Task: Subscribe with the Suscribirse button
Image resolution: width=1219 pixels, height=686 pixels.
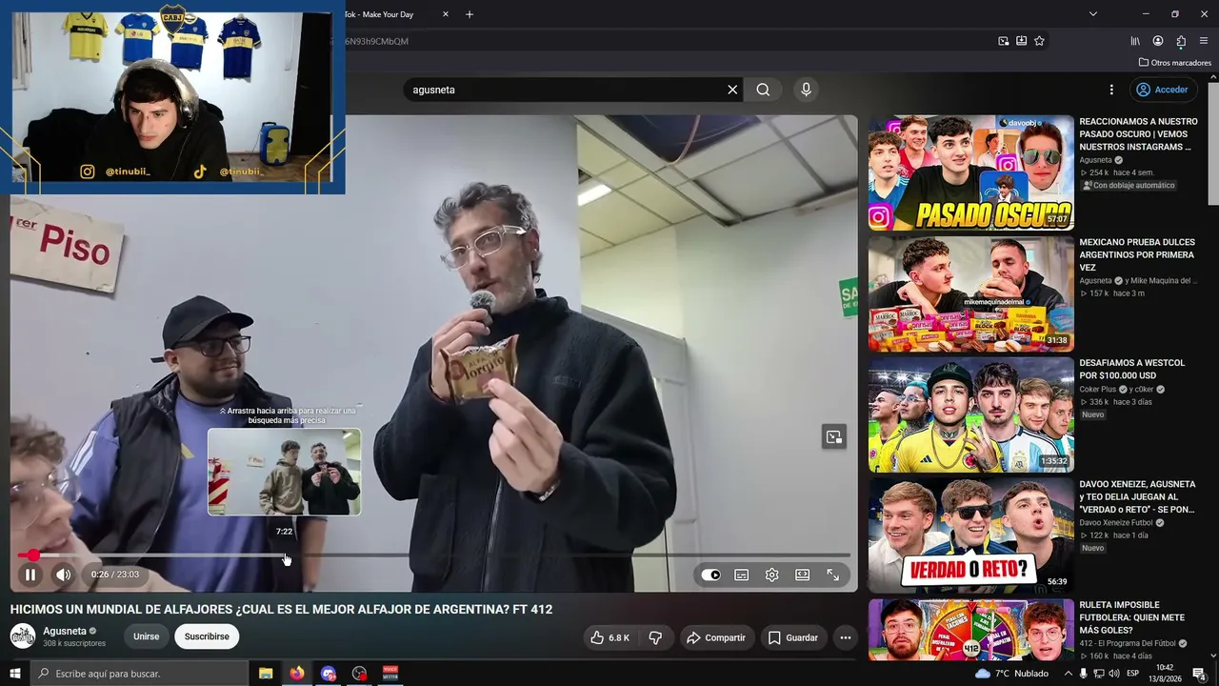Action: coord(207,636)
